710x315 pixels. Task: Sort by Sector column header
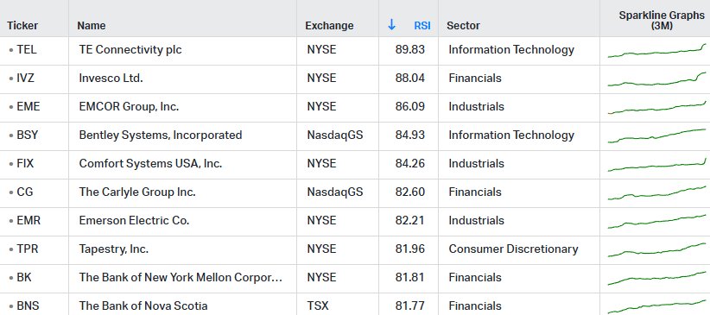[463, 26]
